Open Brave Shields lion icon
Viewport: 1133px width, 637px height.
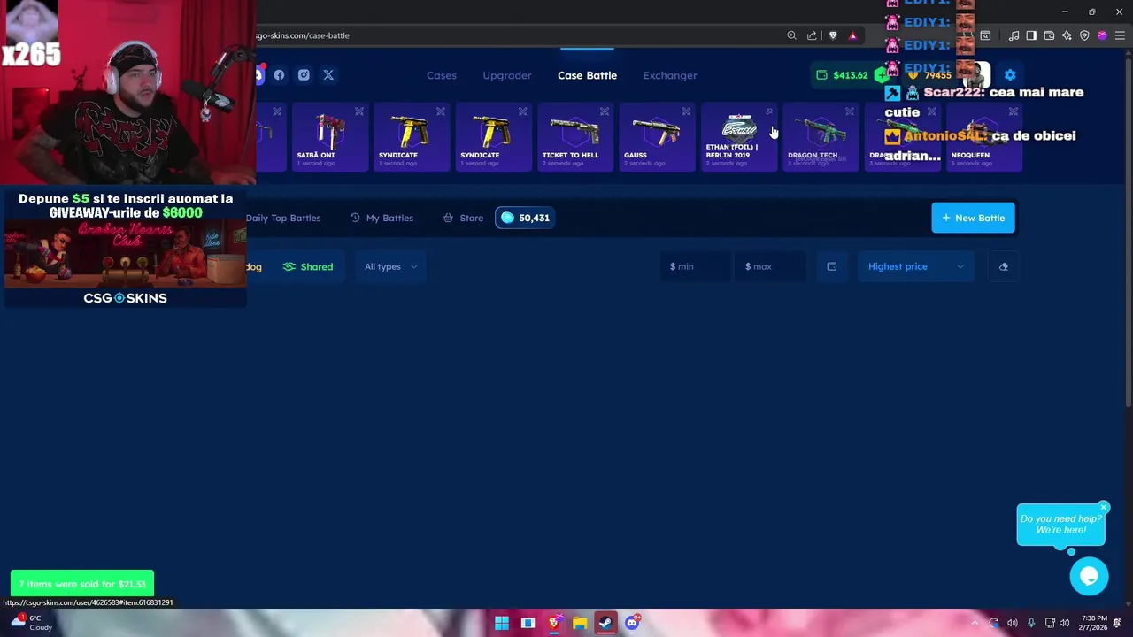[x=833, y=35]
